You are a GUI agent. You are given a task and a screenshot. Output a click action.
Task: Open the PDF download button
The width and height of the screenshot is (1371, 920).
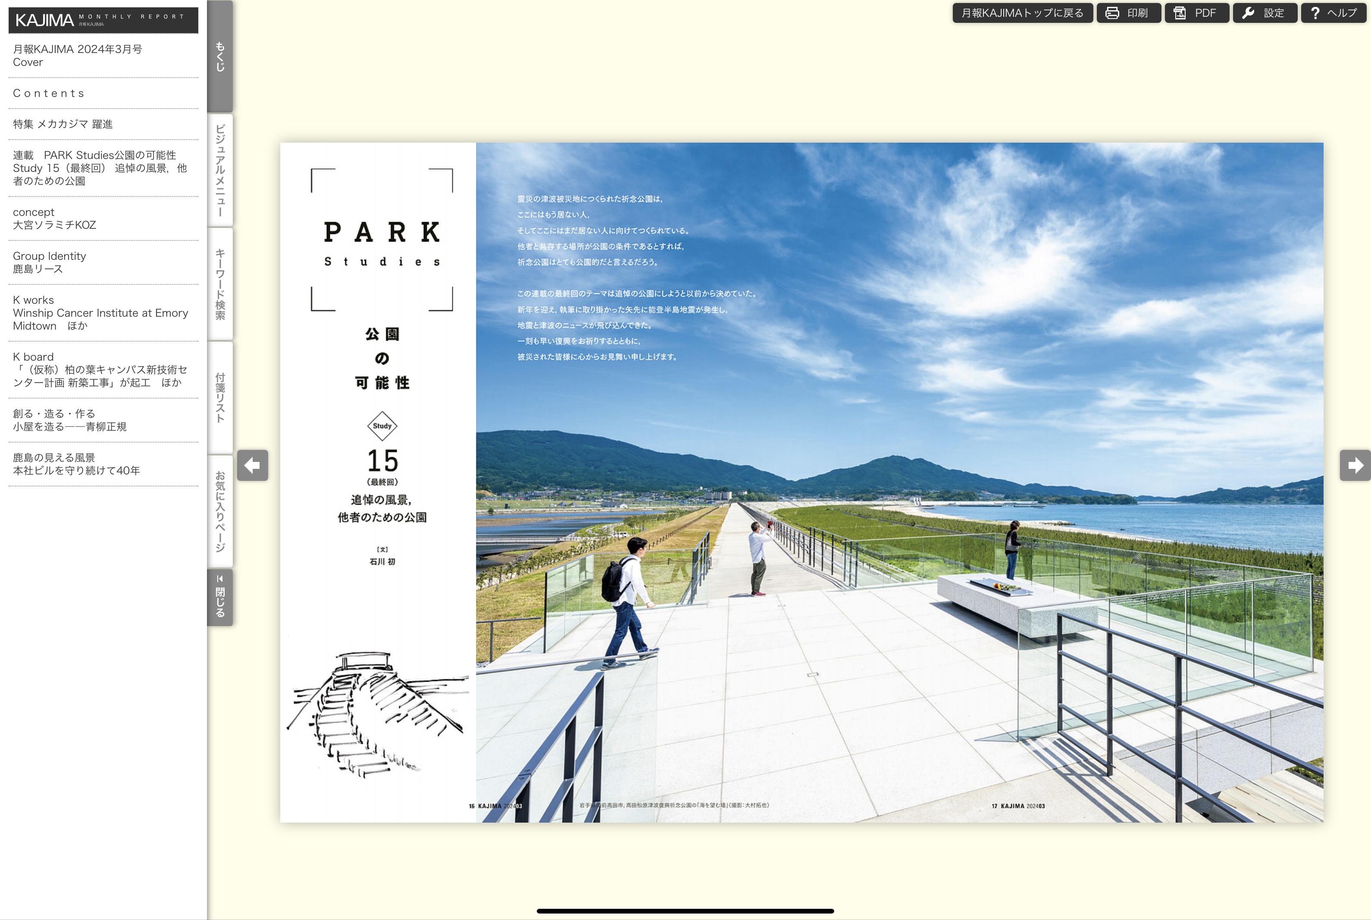(x=1196, y=13)
